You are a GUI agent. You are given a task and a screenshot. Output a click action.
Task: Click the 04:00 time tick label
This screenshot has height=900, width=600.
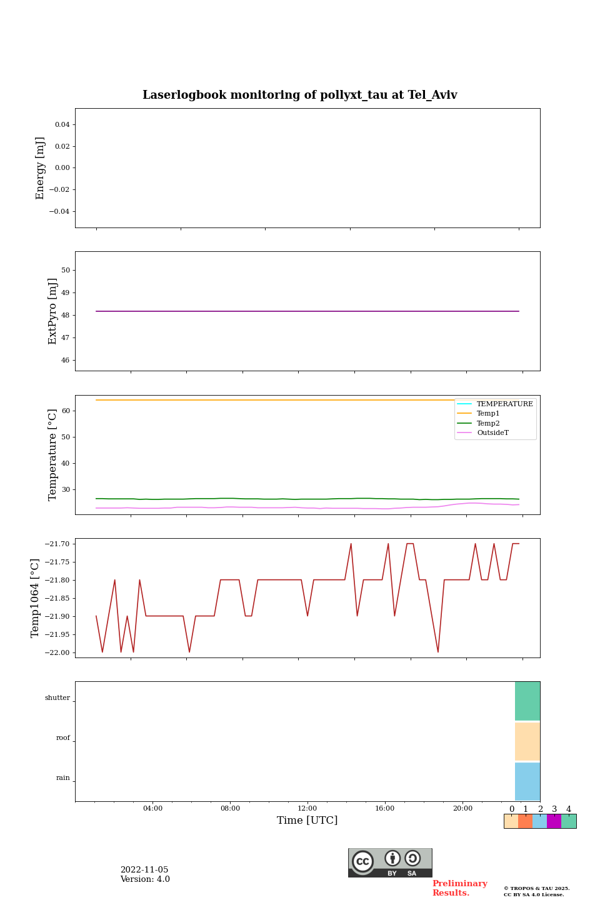(x=152, y=809)
